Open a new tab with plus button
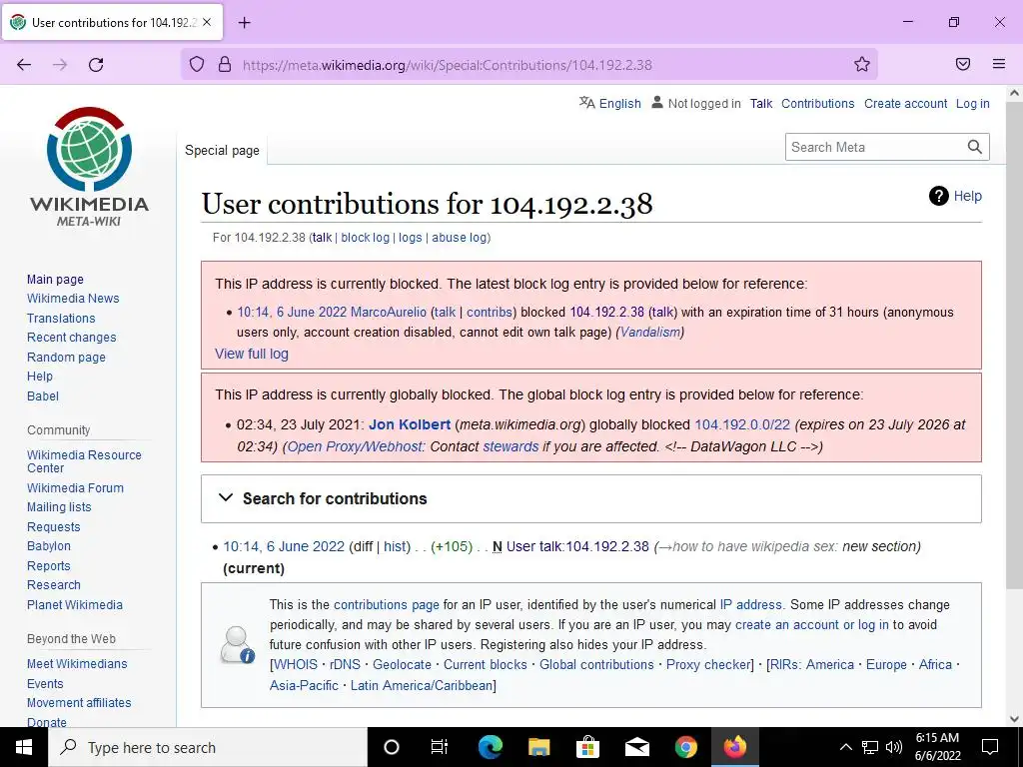 244,23
